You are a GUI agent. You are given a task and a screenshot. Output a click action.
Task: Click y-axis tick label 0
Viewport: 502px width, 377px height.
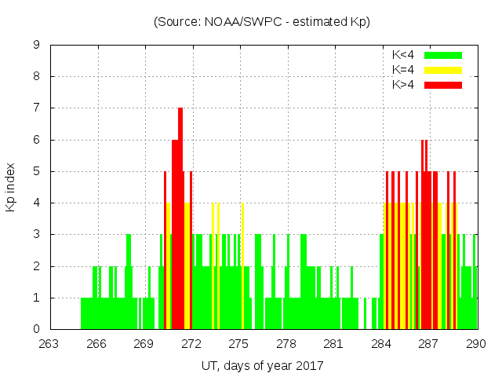(x=36, y=329)
